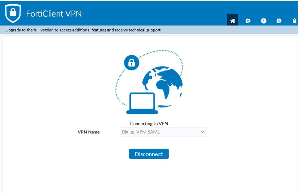298x193 pixels.
Task: Open the About info icon
Action: [x=279, y=21]
